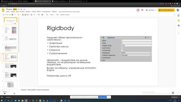Switch to filmstrip view icon
Image resolution: width=181 pixels, height=102 pixels.
click(5, 93)
